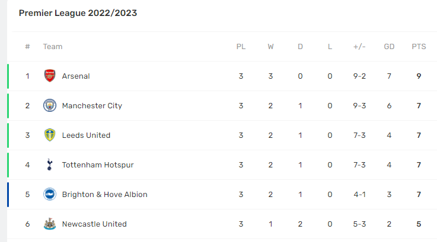Click the W column header

pyautogui.click(x=270, y=47)
